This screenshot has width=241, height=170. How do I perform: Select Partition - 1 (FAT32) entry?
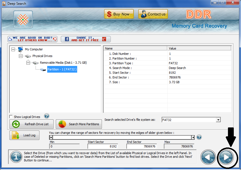coord(62,69)
